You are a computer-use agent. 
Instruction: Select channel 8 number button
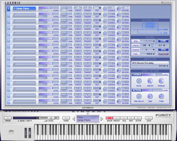click(x=9, y=52)
